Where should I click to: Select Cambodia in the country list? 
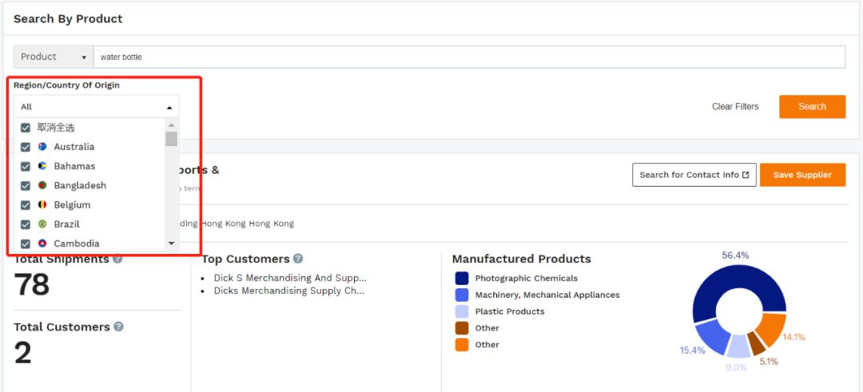coord(77,244)
